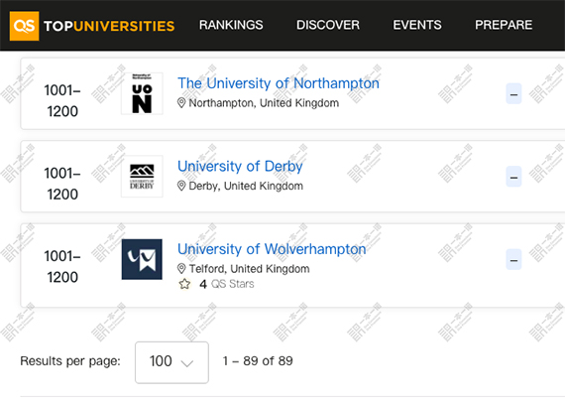Viewport: 565px width, 404px height.
Task: Toggle the dash button for University of Northampton
Action: click(x=513, y=93)
